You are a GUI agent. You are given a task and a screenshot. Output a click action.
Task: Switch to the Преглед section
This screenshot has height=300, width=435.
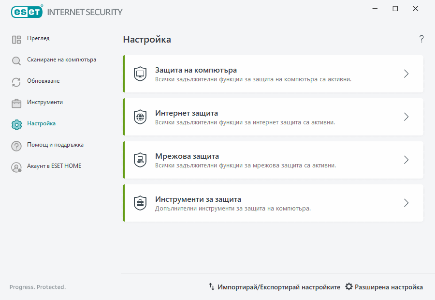(x=38, y=39)
